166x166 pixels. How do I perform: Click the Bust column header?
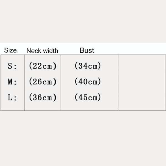pos(87,50)
